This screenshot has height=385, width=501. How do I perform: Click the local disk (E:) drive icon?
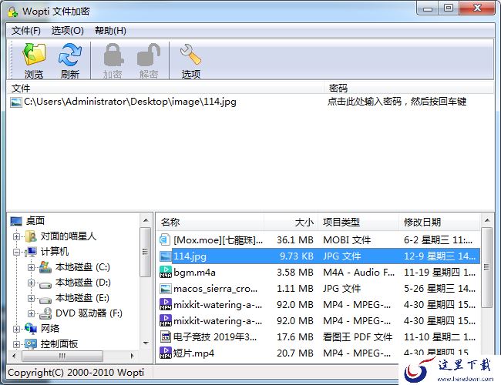(x=45, y=299)
